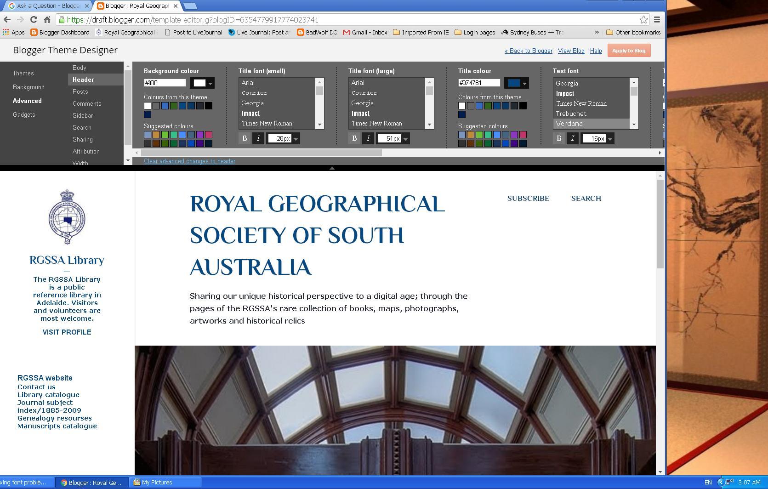This screenshot has height=489, width=768.
Task: Click the down arrow of Title font (large) list
Action: pos(429,125)
